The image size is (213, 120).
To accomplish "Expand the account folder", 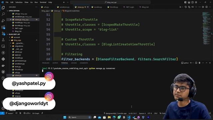I will point(17,37).
